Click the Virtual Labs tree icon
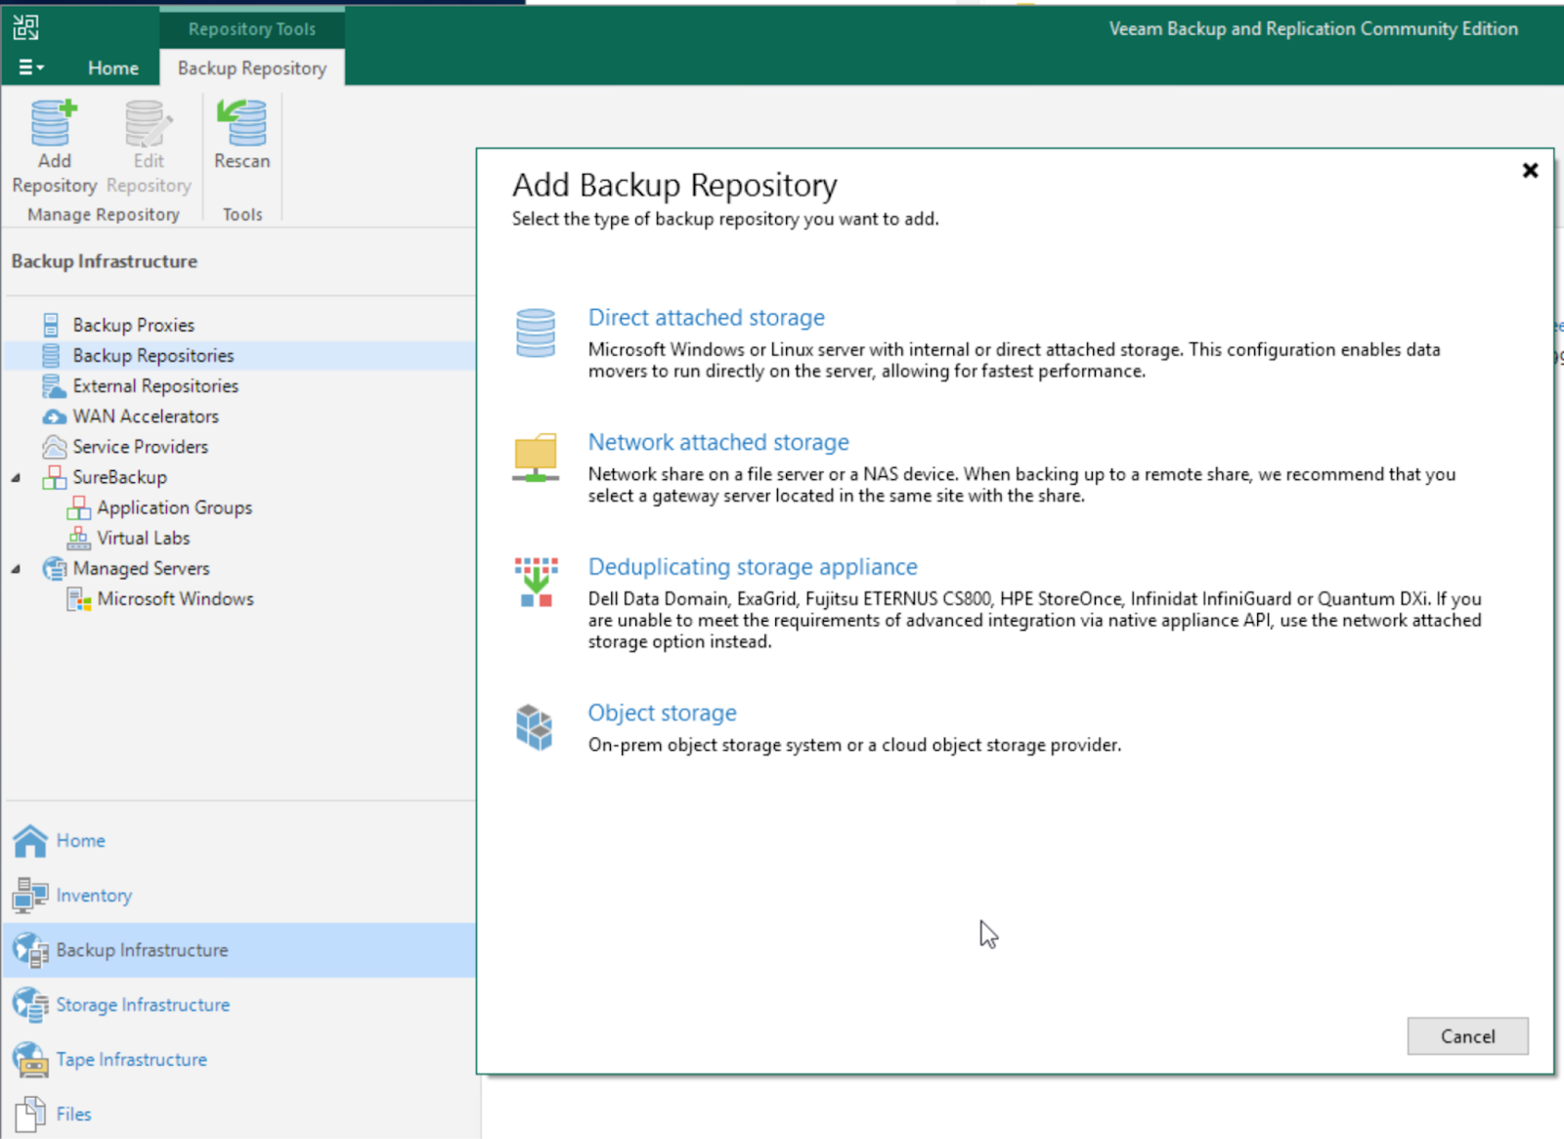 (78, 538)
